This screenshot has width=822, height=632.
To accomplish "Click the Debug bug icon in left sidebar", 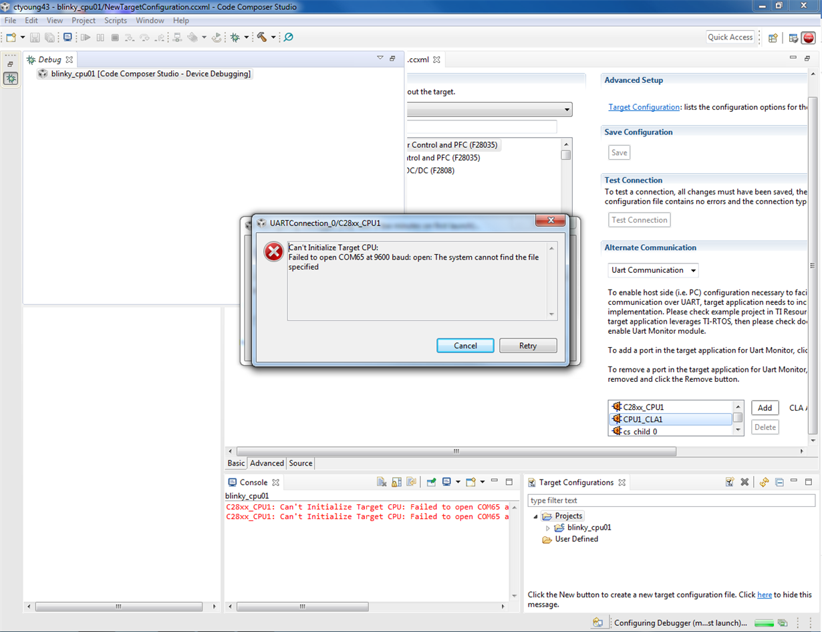I will tap(11, 78).
